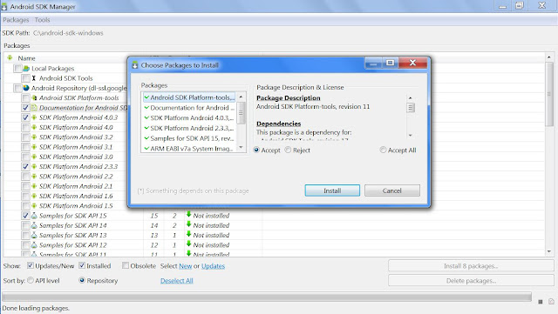558x314 pixels.
Task: Check the Android Repository checkbox
Action: [17, 88]
